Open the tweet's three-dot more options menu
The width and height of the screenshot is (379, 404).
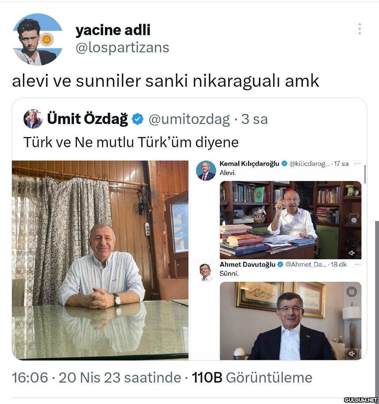(359, 29)
